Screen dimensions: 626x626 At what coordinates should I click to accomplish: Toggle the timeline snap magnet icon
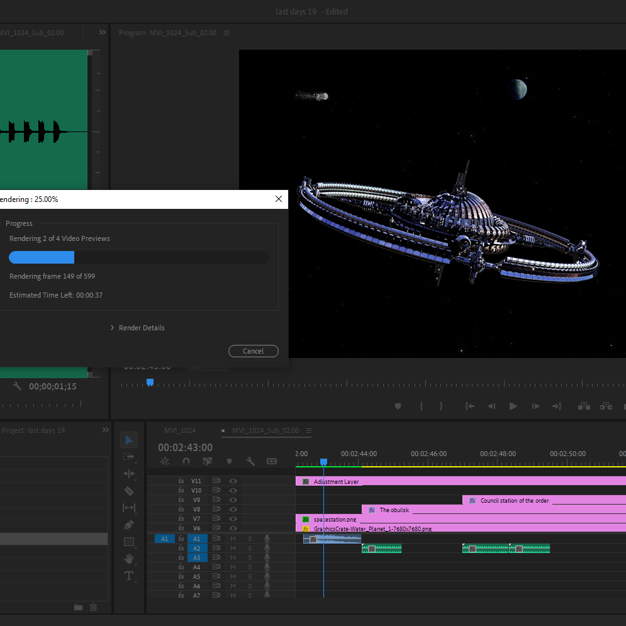(x=186, y=461)
